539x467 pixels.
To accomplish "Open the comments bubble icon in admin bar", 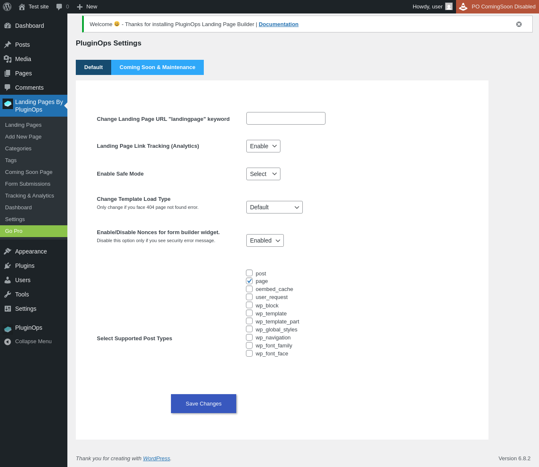I will (x=59, y=7).
